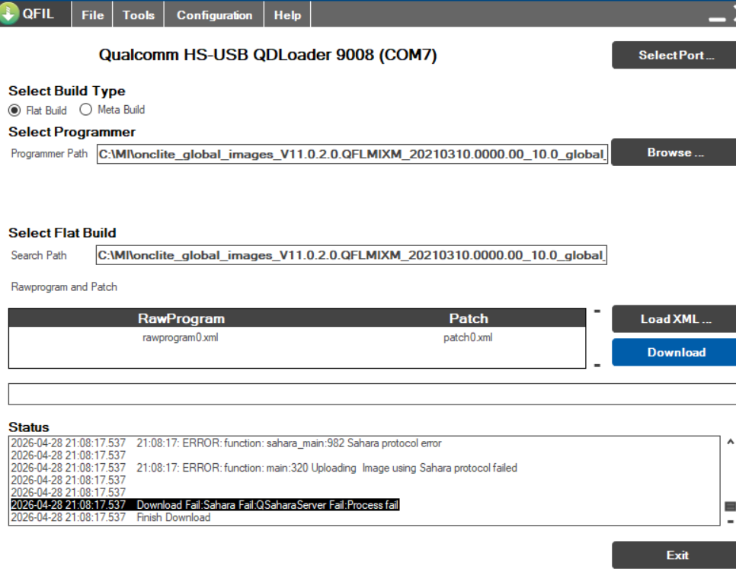Screen dimensions: 736x582
Task: Minimize the QFIL window
Action: click(717, 19)
